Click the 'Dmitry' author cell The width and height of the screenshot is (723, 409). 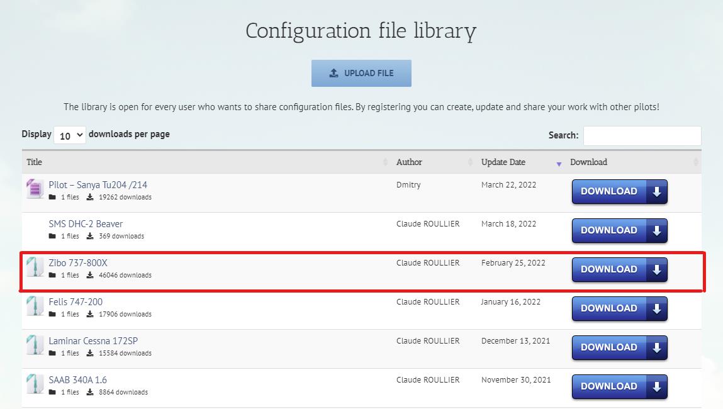pos(408,185)
